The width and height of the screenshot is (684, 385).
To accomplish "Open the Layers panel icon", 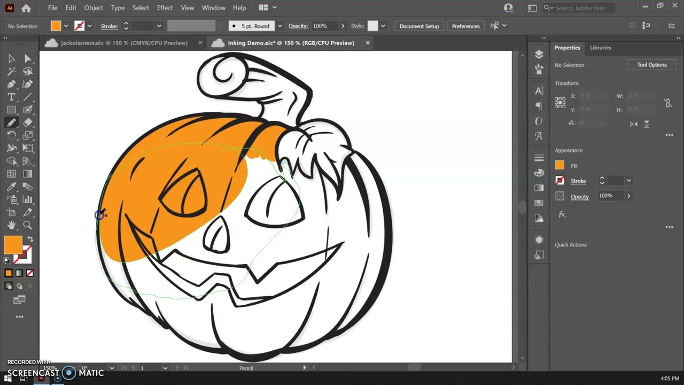I will pyautogui.click(x=539, y=55).
